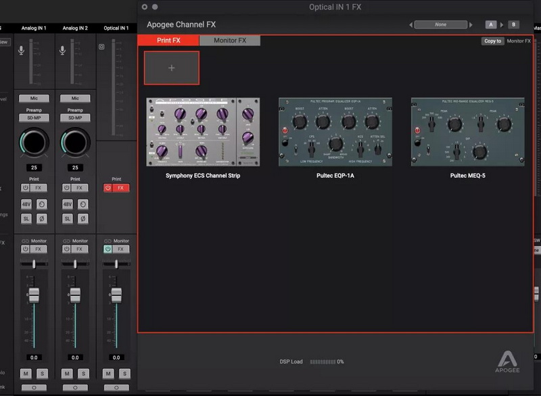This screenshot has width=541, height=396.
Task: Click Optical IN 1 fader value 0.0
Action: tap(116, 357)
